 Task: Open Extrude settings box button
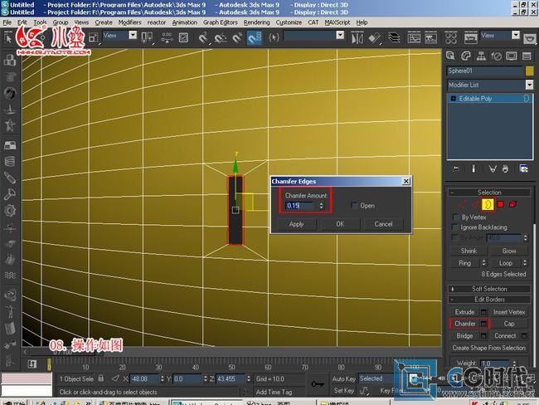pos(483,312)
